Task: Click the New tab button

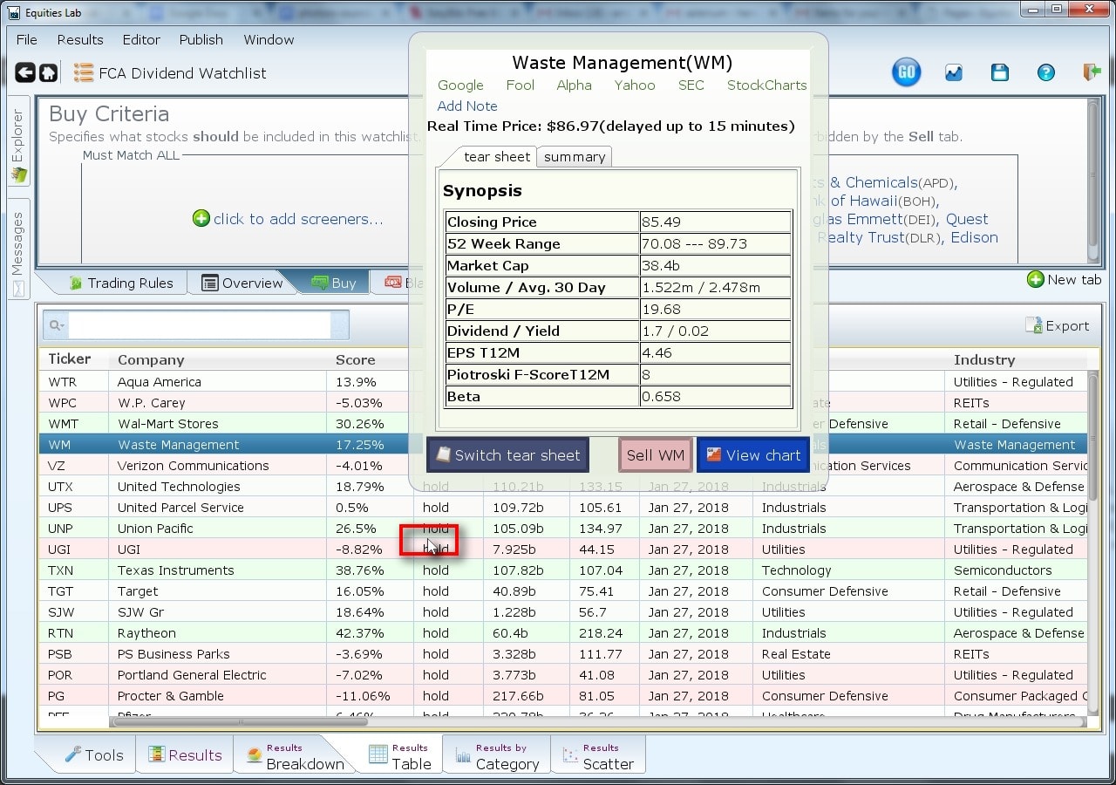Action: coord(1065,279)
